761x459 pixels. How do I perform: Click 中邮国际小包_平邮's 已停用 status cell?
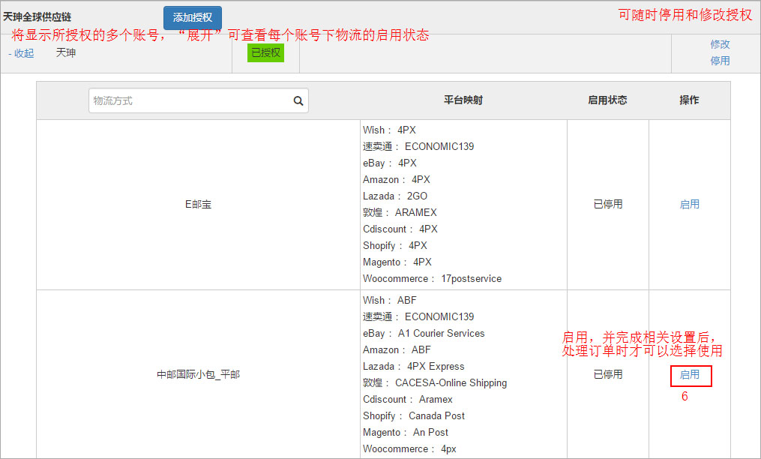pyautogui.click(x=607, y=374)
